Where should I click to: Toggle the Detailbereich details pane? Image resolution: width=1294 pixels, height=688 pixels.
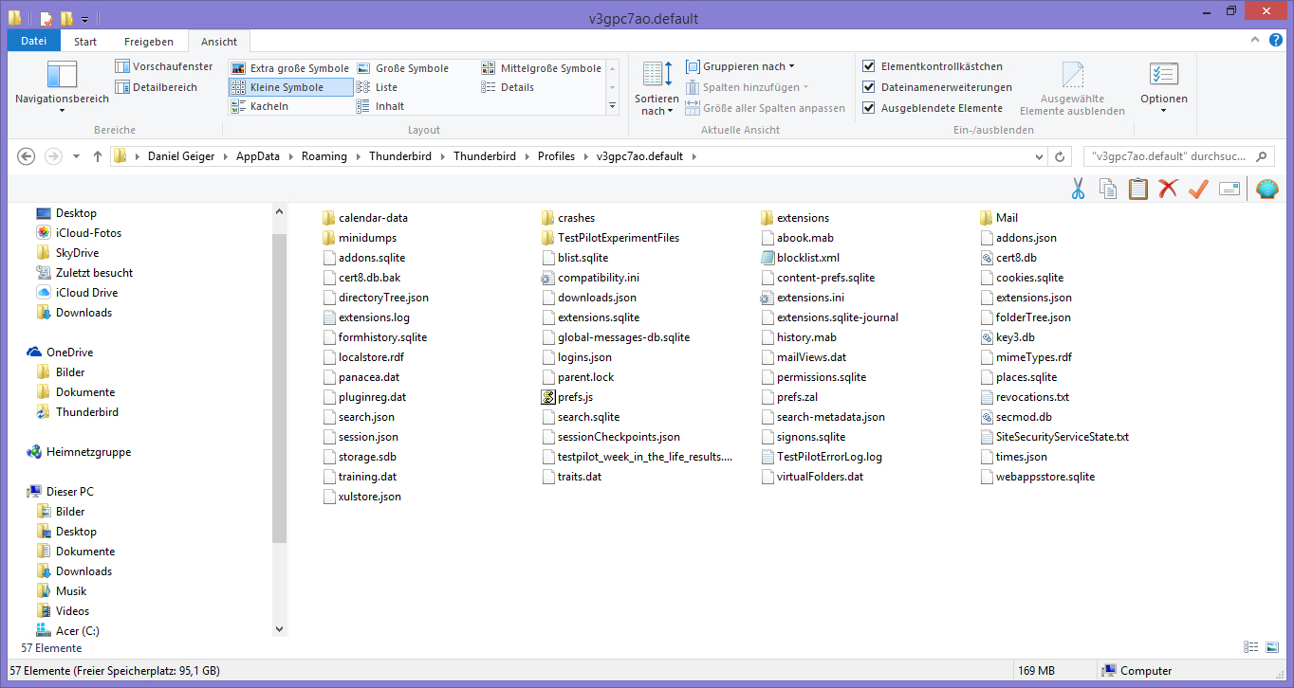(x=157, y=87)
